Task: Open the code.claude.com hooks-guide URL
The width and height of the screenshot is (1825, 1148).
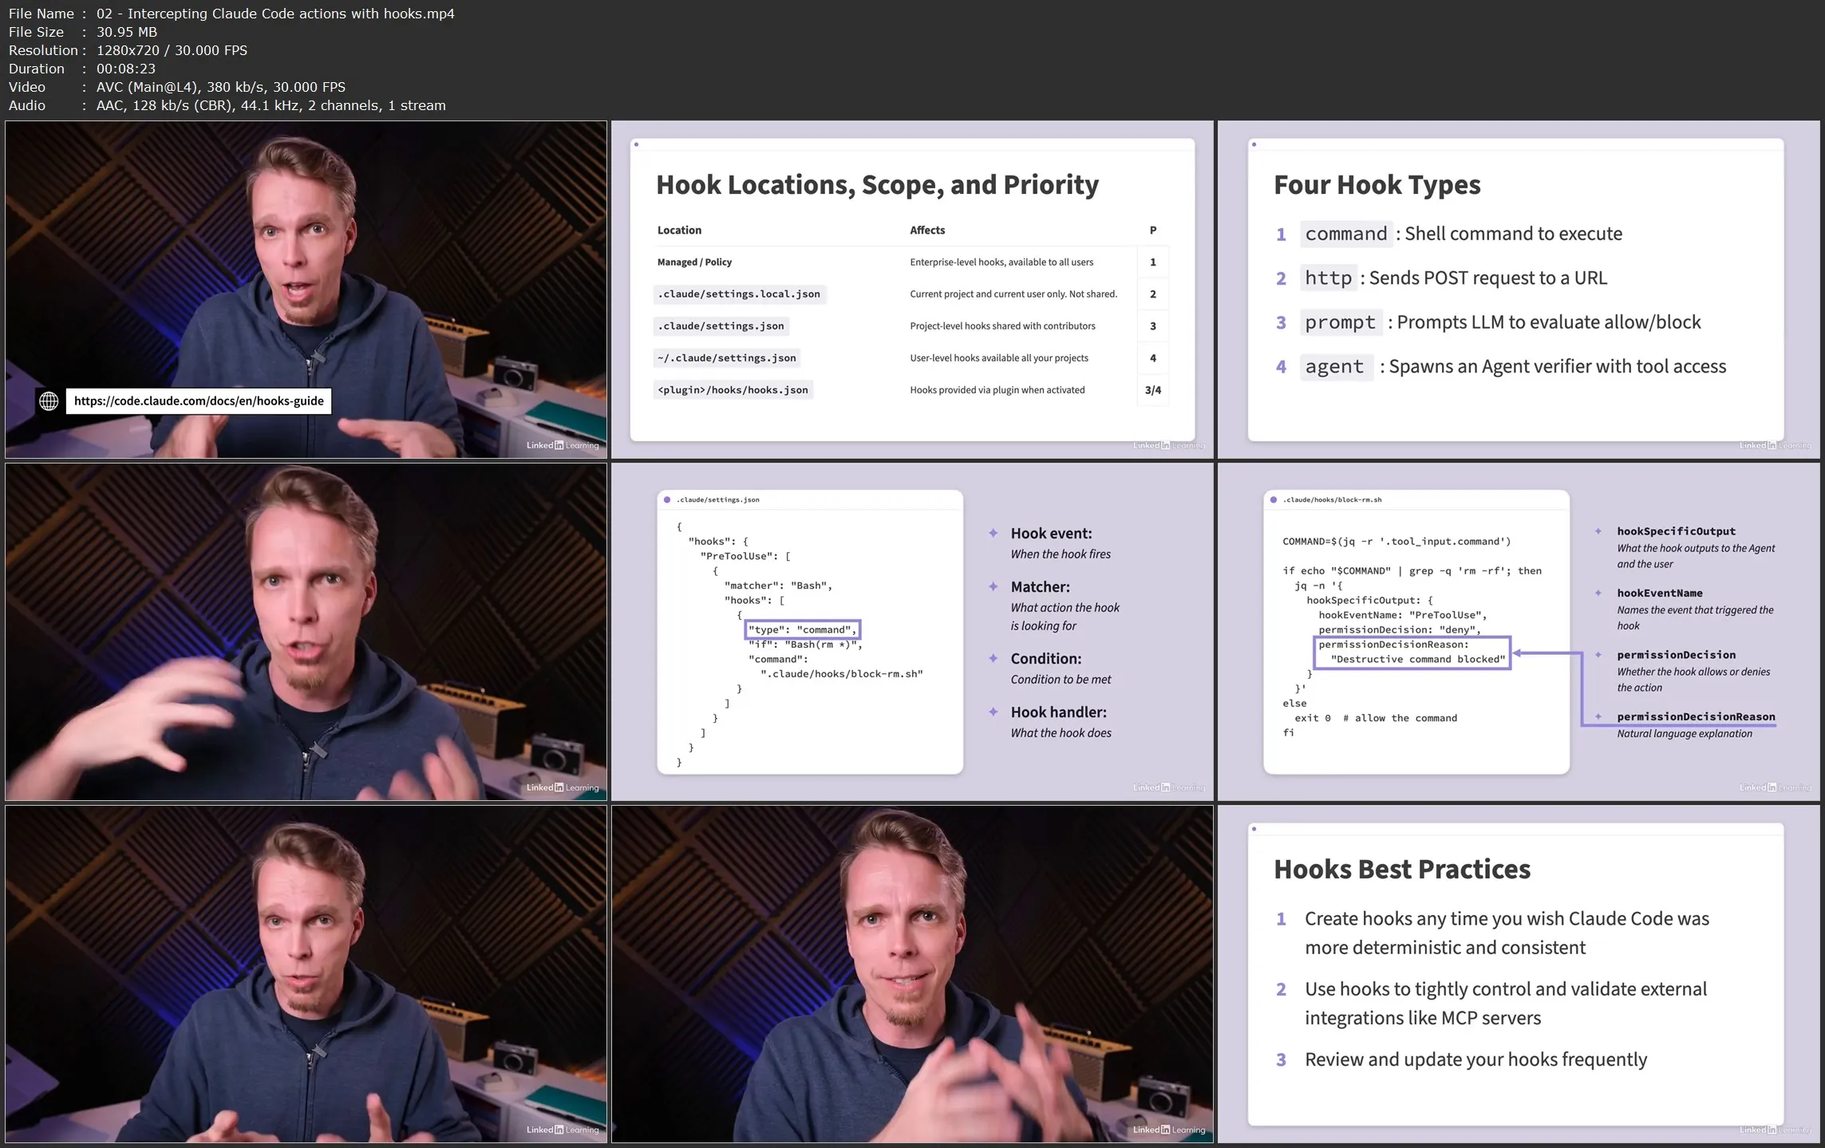Action: pyautogui.click(x=199, y=401)
